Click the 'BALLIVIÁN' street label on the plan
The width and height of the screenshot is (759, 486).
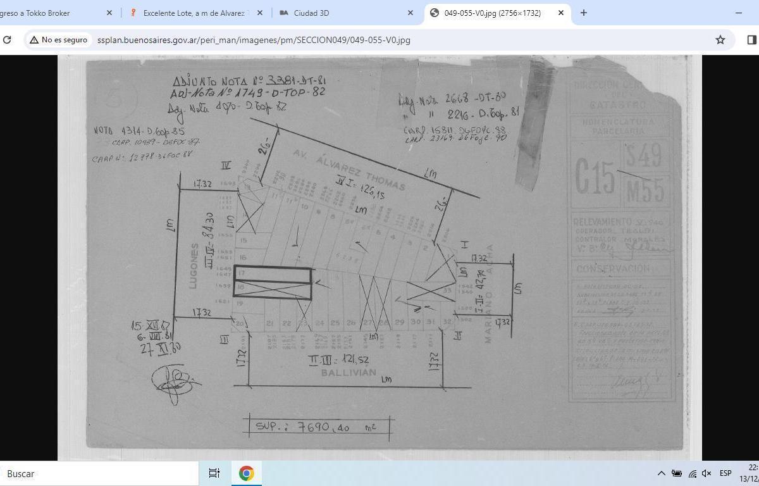(348, 373)
